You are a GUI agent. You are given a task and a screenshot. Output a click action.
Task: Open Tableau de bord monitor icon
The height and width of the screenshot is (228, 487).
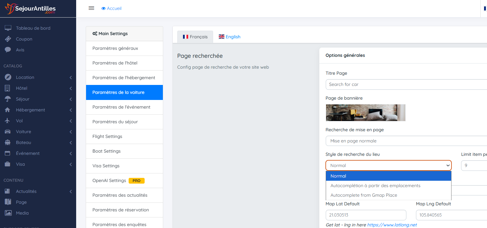coord(8,28)
